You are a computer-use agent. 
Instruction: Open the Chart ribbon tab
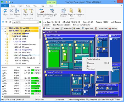51,6
